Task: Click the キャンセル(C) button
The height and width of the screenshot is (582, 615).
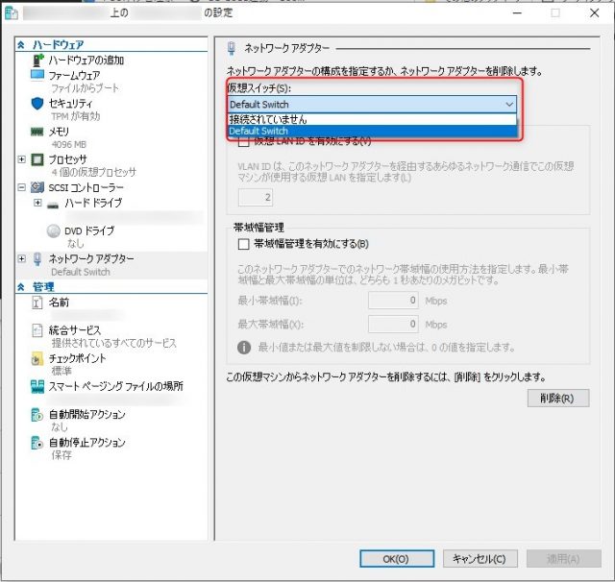Action: pos(480,559)
